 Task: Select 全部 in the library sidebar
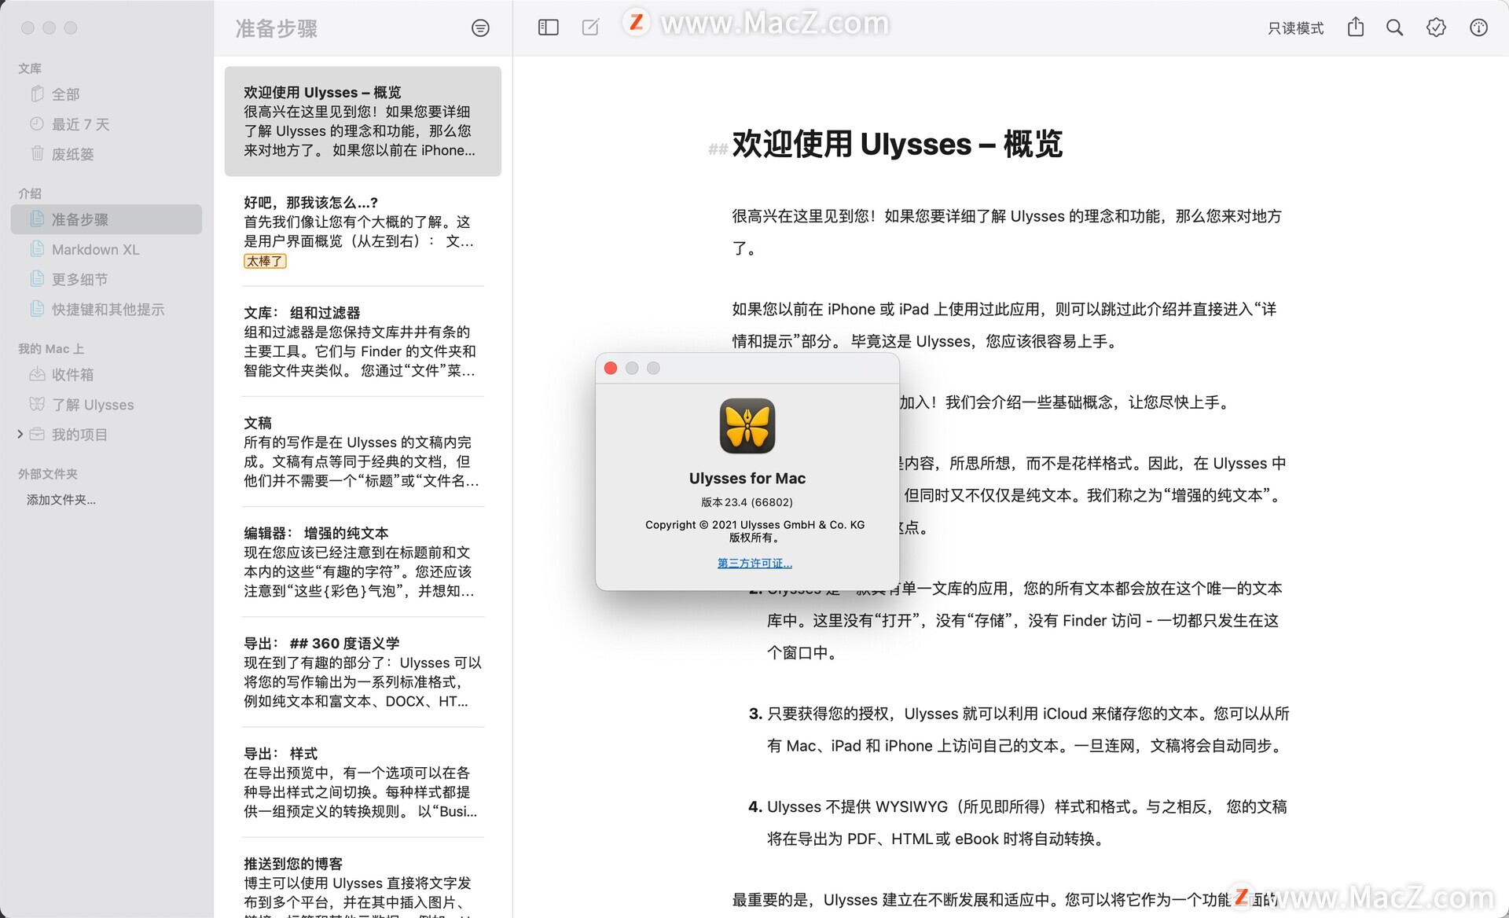click(x=106, y=94)
